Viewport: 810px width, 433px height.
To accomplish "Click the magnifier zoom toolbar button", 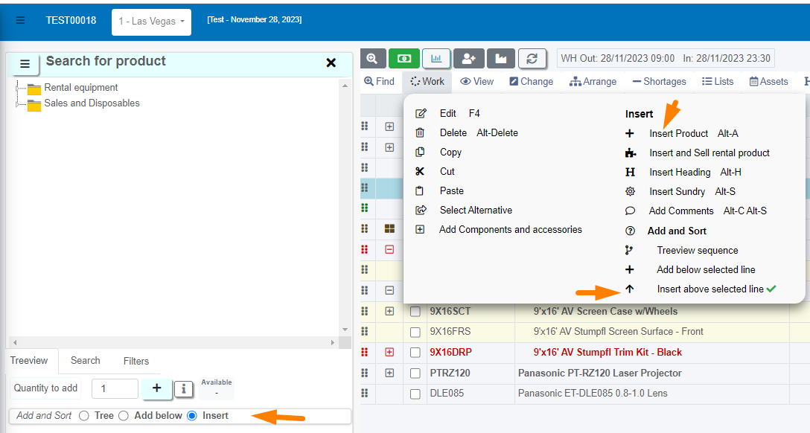I will pos(372,58).
